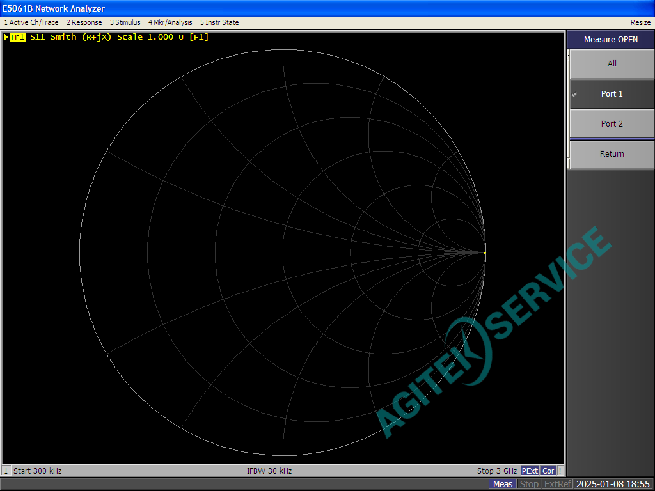This screenshot has height=491, width=655.
Task: Click the exclamation mark status indicator
Action: coord(560,471)
